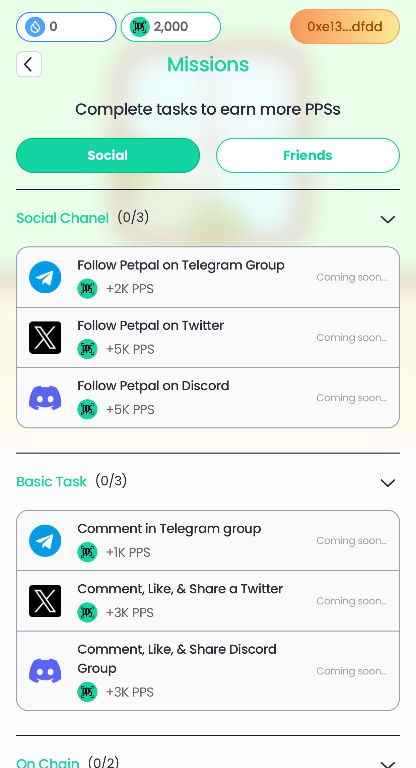Screen dimensions: 416x768
Task: Click the X icon beside Comment, Like, & Share a Twitter
Action: pos(45,601)
